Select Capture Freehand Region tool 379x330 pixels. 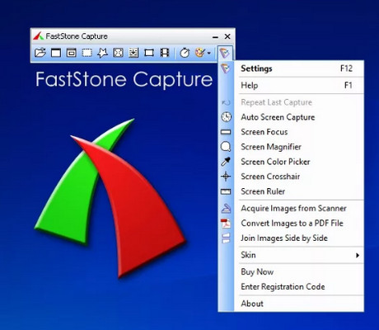coord(102,52)
